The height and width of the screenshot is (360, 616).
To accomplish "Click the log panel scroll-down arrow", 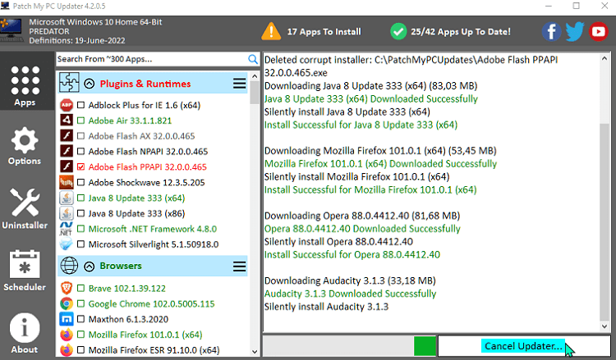I will [605, 326].
